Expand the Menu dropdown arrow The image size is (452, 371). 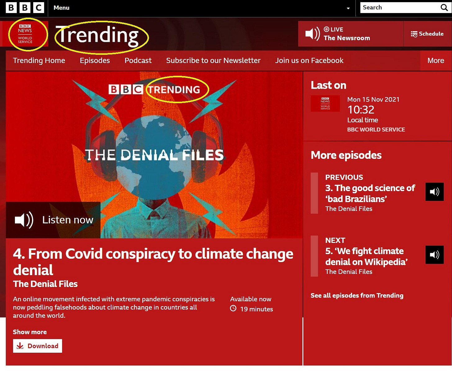click(348, 8)
